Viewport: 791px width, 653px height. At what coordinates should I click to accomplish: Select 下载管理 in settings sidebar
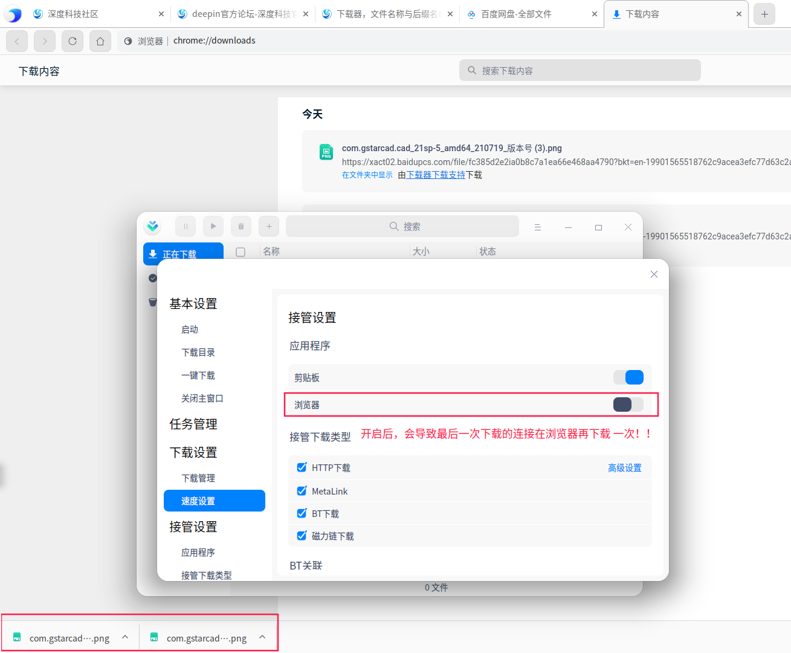(x=198, y=478)
